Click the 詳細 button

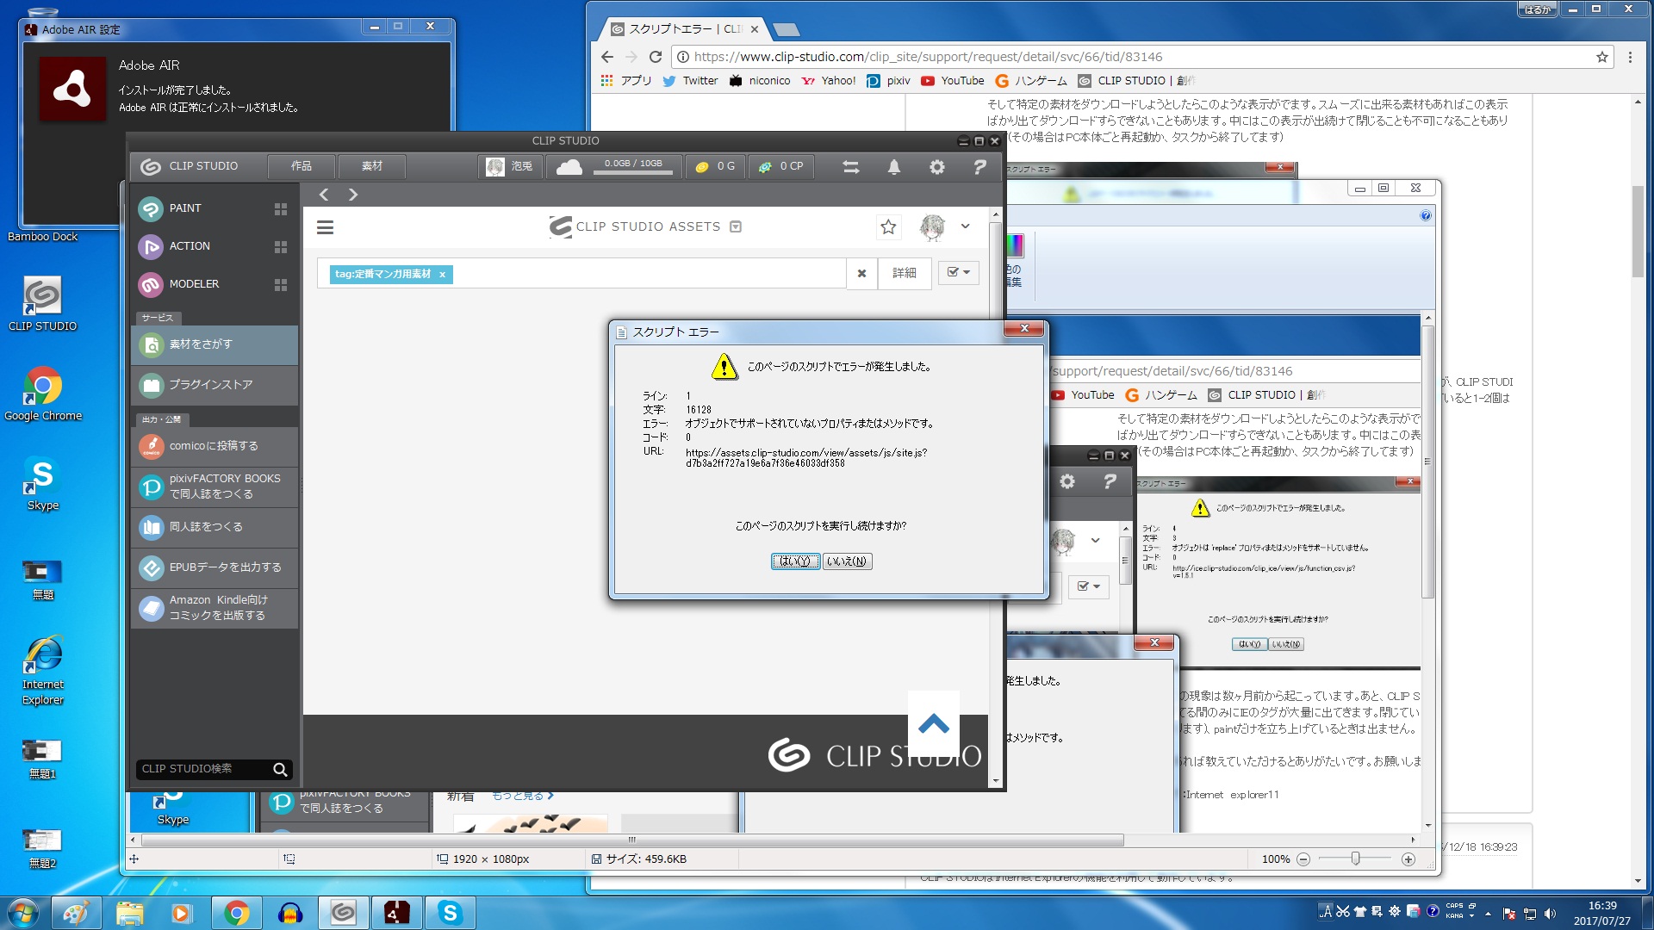click(905, 273)
